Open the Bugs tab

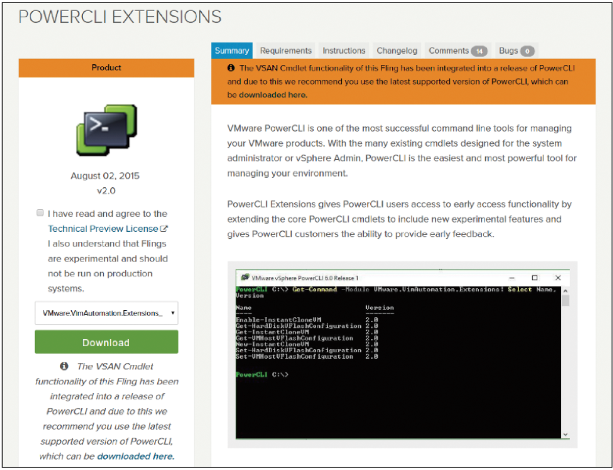[x=516, y=51]
